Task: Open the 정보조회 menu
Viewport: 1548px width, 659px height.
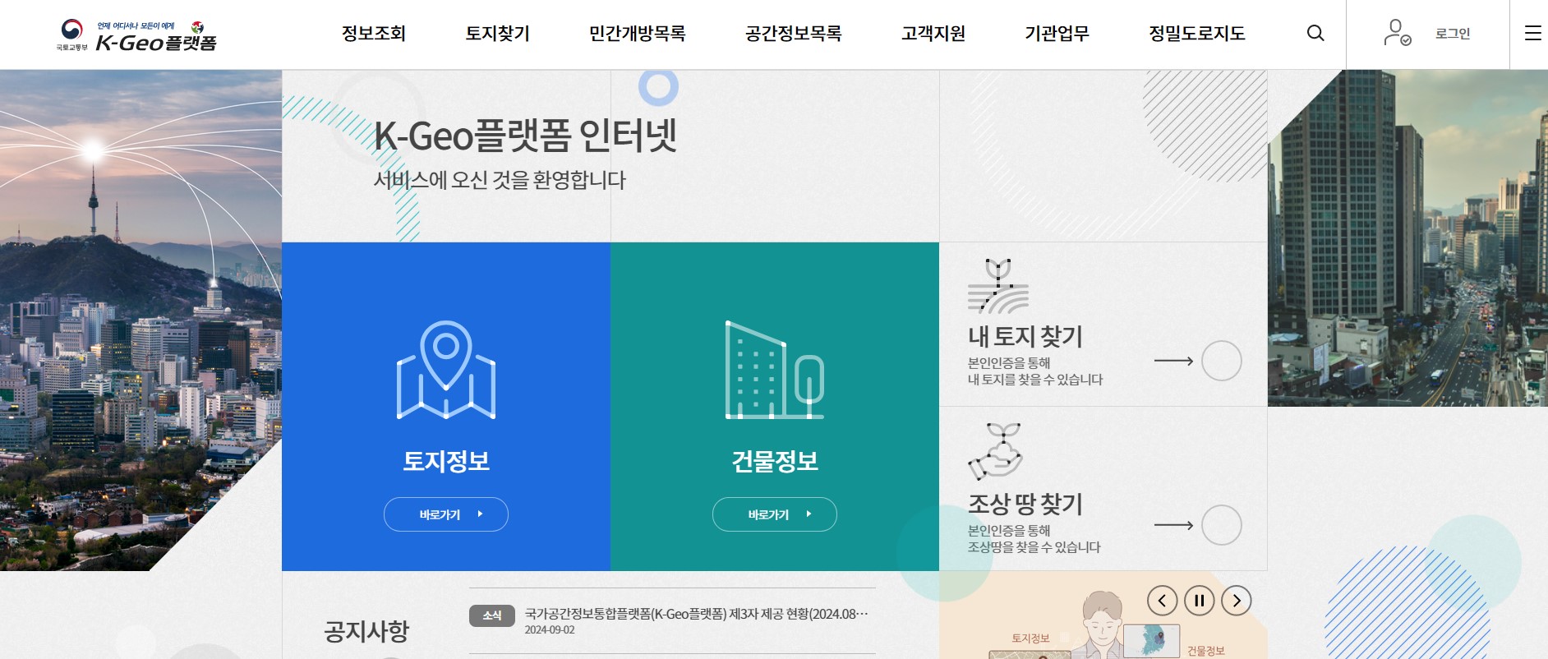Action: point(374,34)
